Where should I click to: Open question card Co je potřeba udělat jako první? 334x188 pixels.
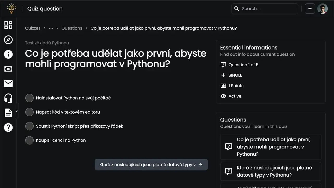click(271, 147)
